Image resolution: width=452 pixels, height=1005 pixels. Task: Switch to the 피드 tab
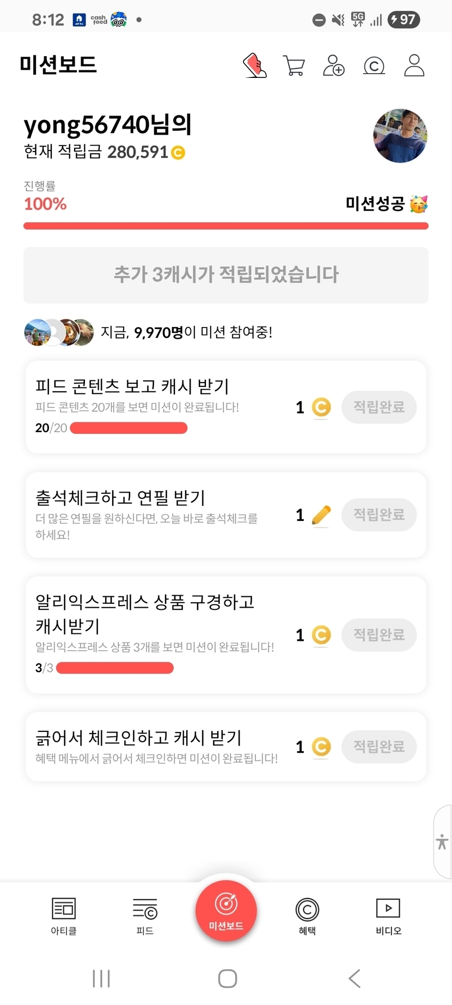tap(145, 917)
